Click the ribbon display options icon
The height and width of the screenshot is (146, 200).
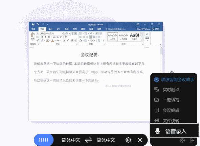[x=138, y=24]
